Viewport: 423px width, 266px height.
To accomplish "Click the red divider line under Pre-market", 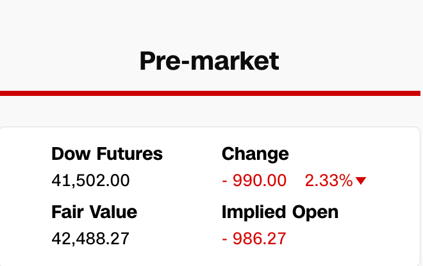I will [x=210, y=93].
